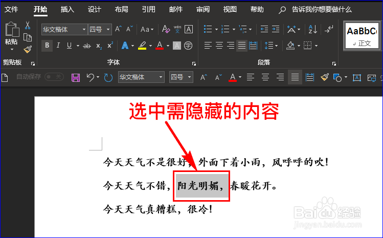
Task: Click bullets list icon
Action: point(208,29)
